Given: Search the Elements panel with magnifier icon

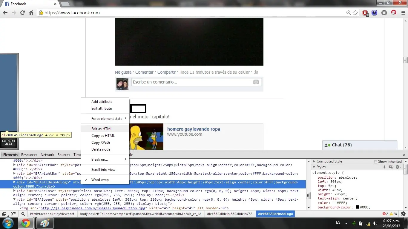Looking at the screenshot, I should pyautogui.click(x=23, y=214).
